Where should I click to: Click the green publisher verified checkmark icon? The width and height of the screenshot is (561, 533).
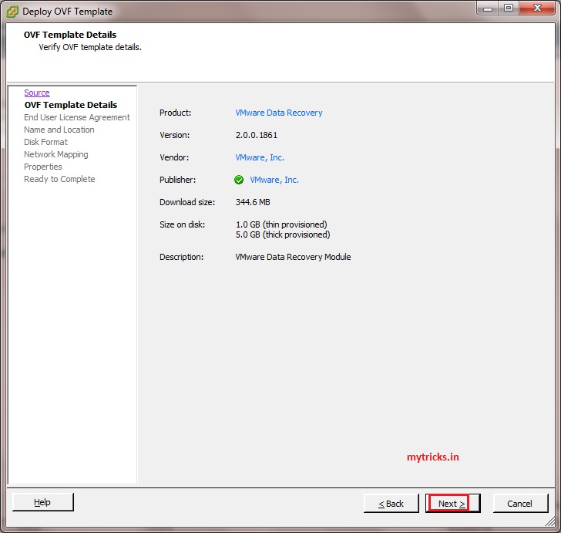(x=239, y=180)
